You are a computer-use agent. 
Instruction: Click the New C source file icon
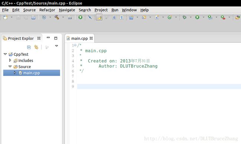(x=157, y=17)
